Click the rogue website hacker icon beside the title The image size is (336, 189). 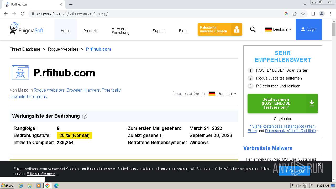[20, 72]
